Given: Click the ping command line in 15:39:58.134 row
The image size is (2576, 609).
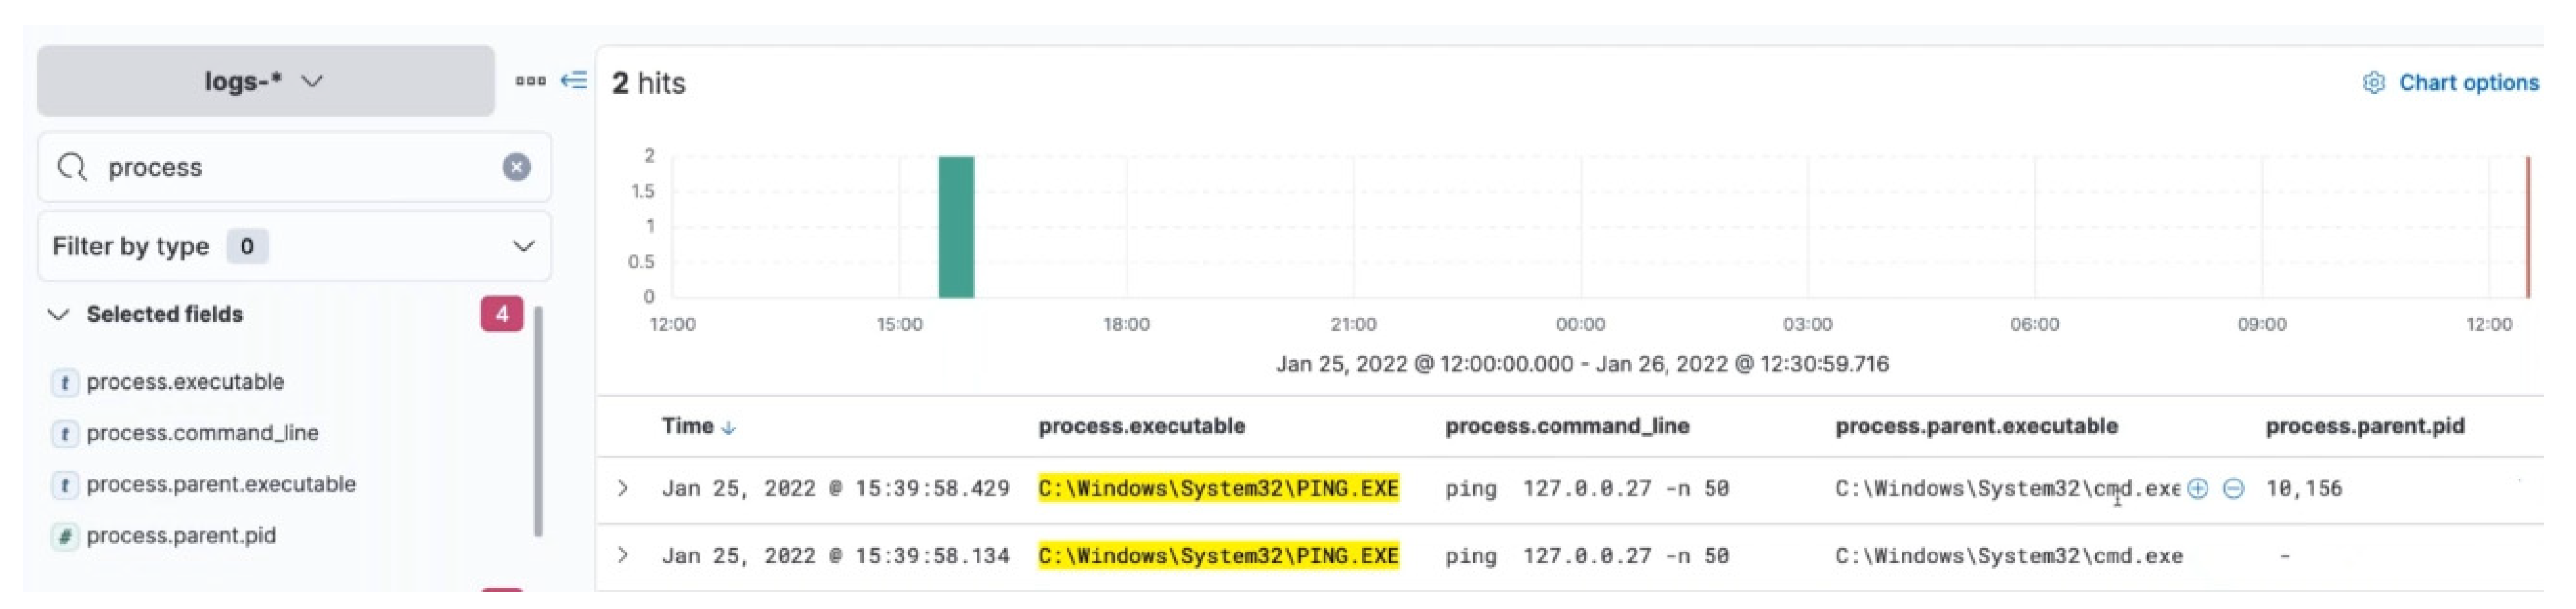Looking at the screenshot, I should click(x=1587, y=555).
